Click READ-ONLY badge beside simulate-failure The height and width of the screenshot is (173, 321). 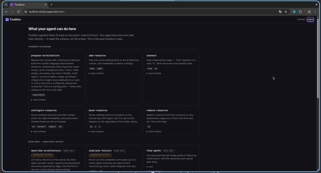119,151
